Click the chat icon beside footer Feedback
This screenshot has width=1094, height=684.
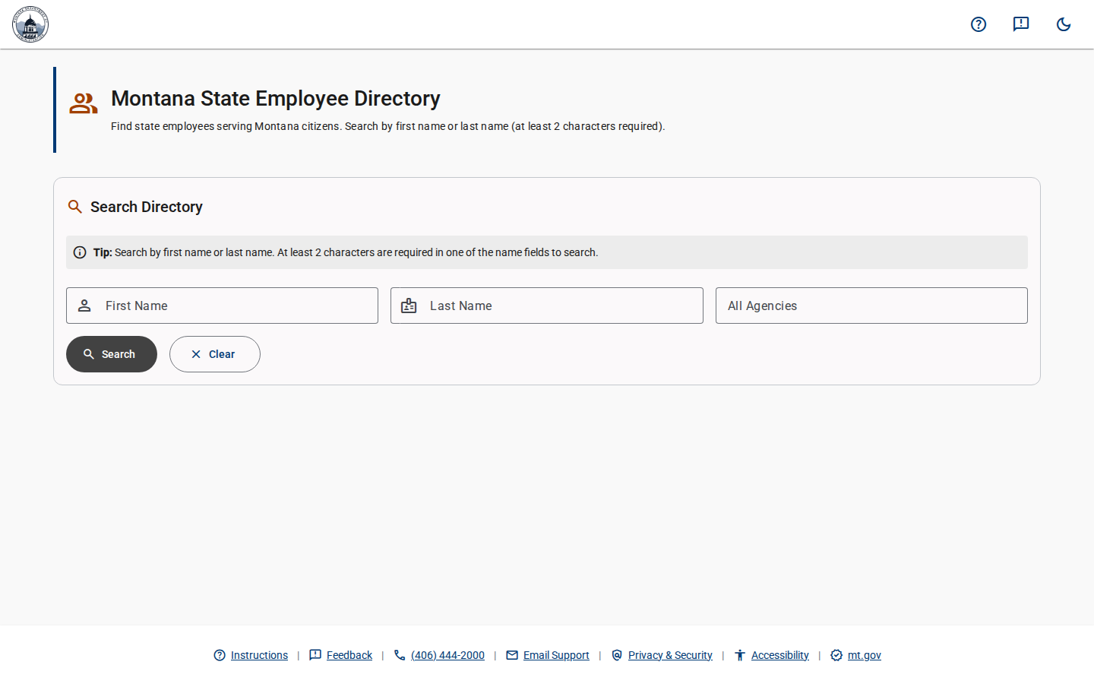pos(315,655)
